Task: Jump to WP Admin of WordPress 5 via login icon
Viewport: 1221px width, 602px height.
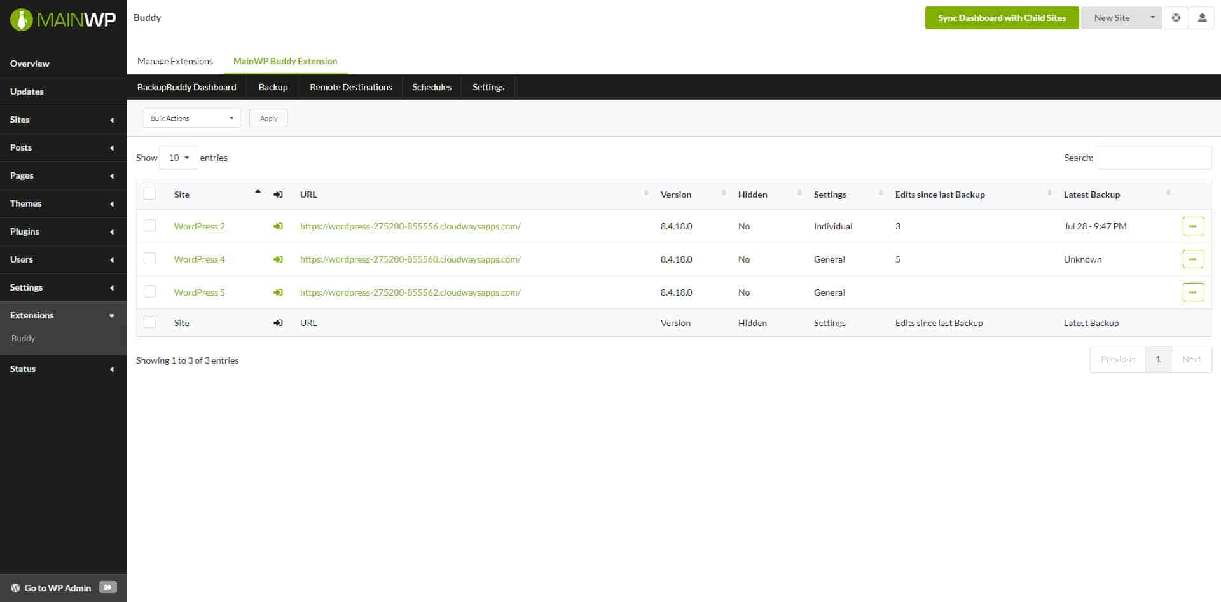Action: (x=278, y=292)
